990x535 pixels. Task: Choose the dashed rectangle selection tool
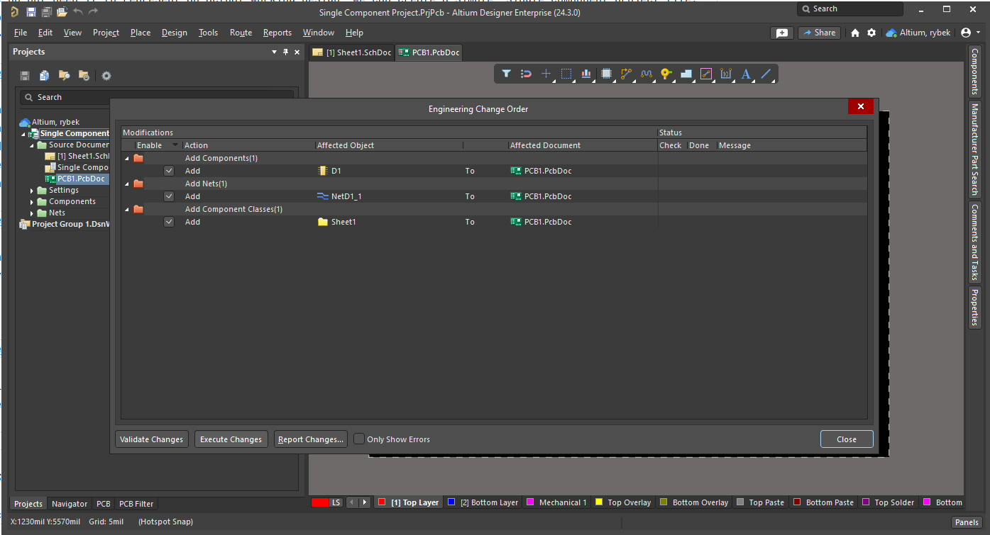566,74
